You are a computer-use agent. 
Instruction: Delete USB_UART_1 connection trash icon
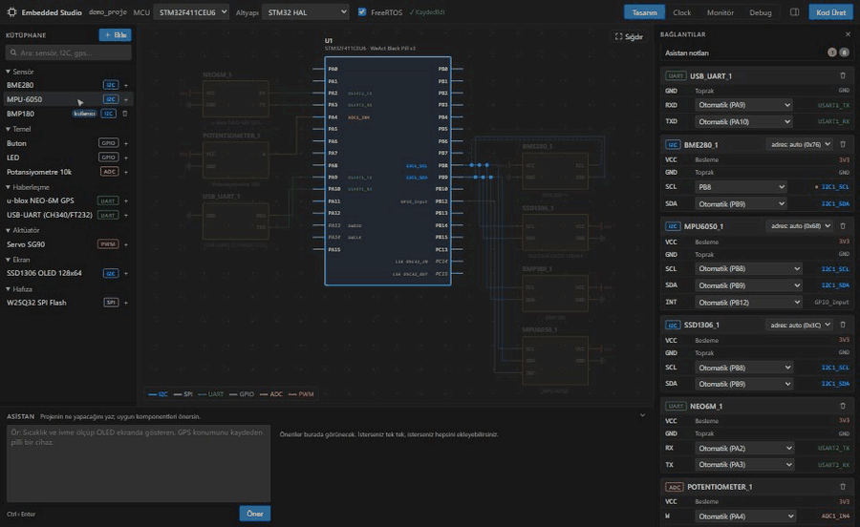(x=843, y=75)
